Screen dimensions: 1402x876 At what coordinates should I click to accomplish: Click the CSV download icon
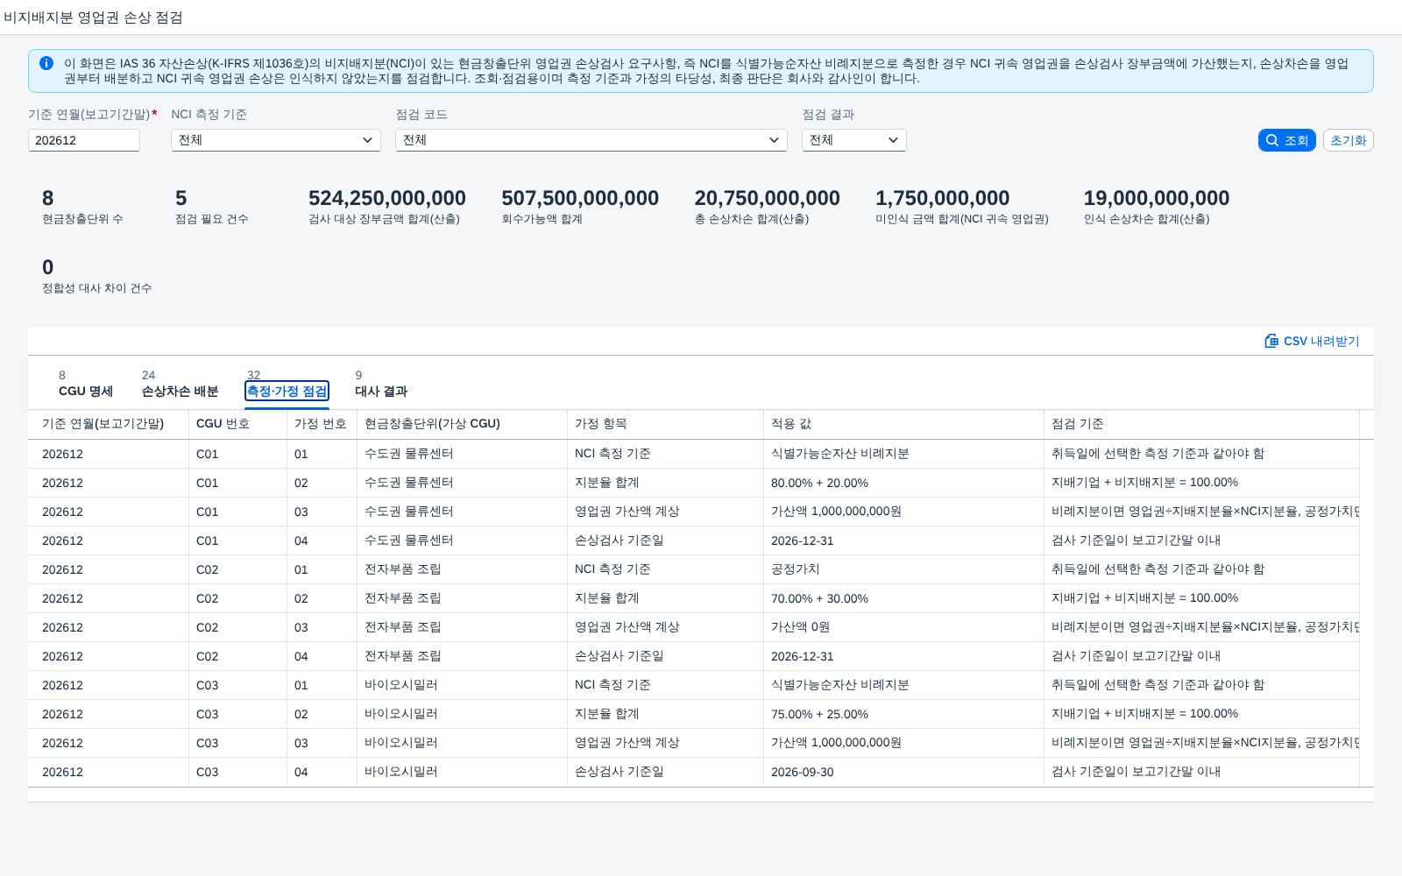click(1271, 341)
